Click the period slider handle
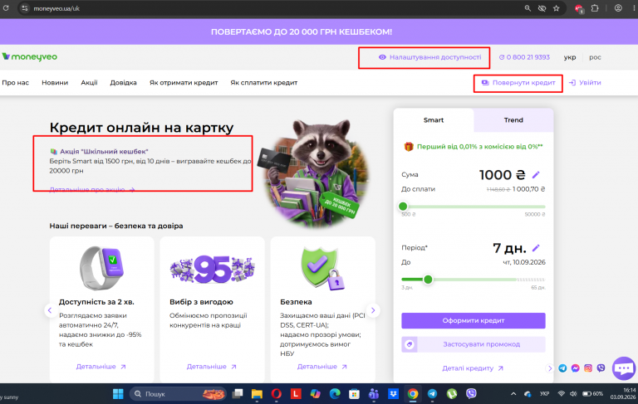The width and height of the screenshot is (638, 404). click(428, 280)
